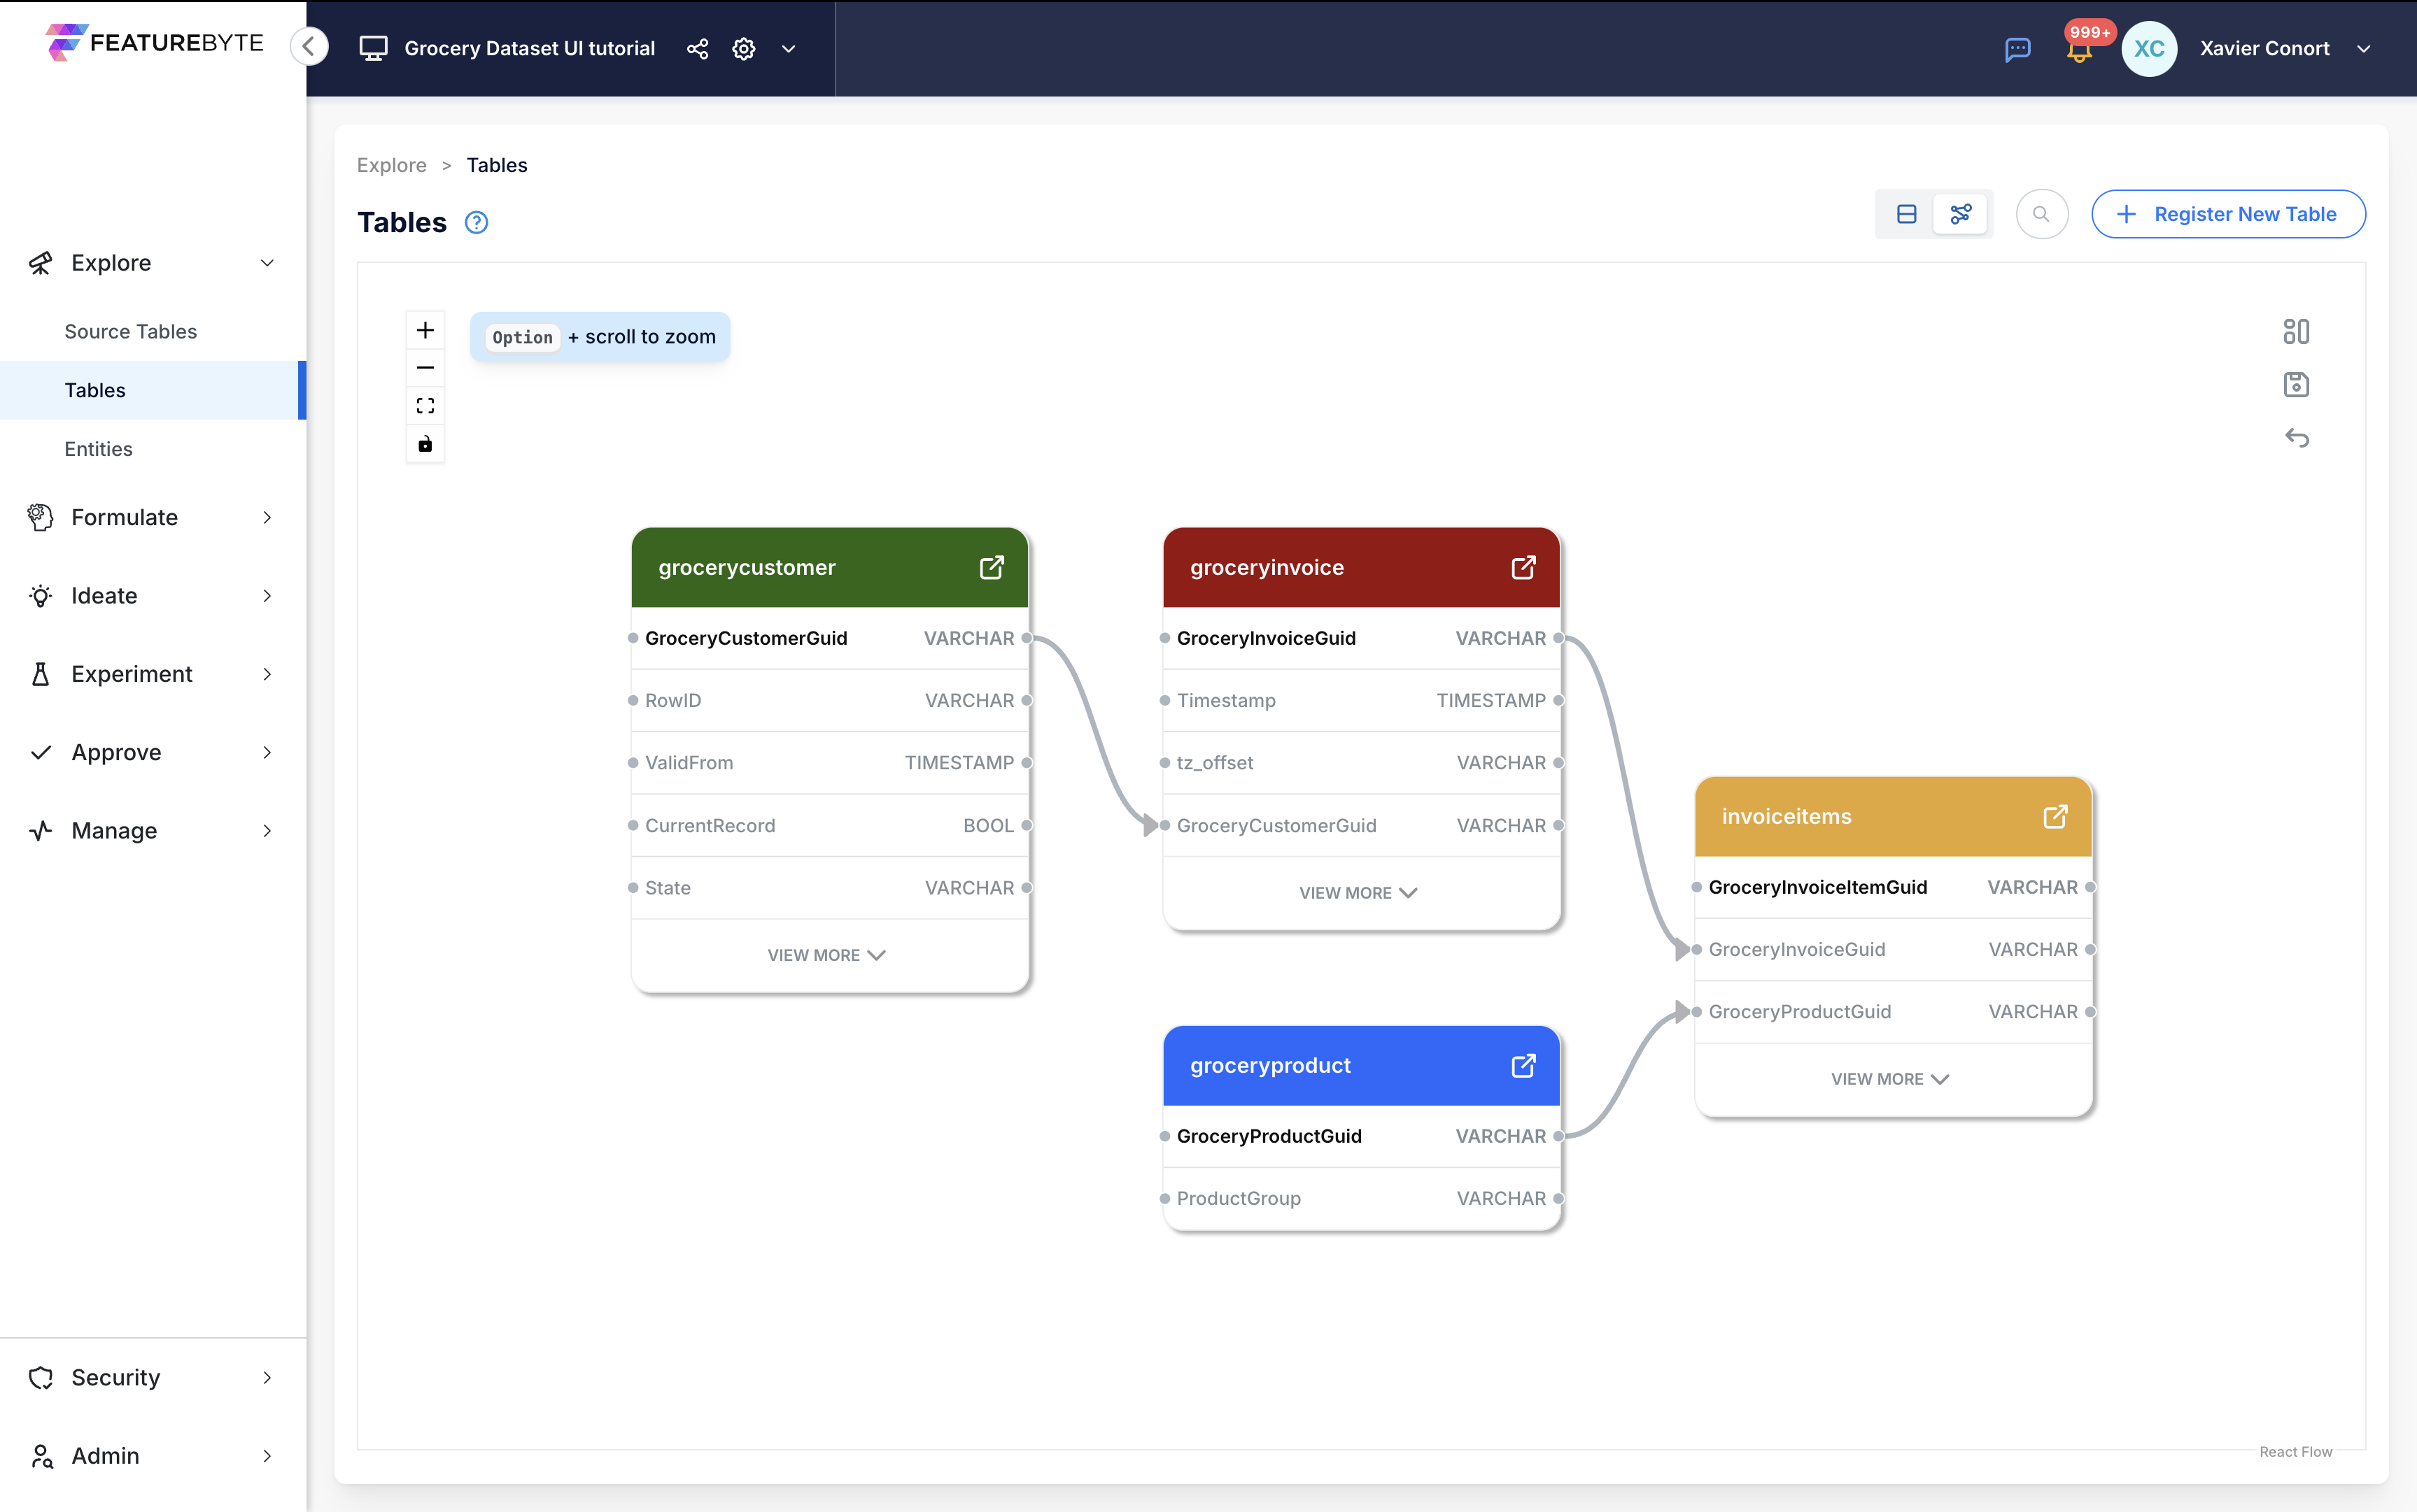Screen dimensions: 2417x1512
Task: Open the tables search icon
Action: click(x=2041, y=214)
